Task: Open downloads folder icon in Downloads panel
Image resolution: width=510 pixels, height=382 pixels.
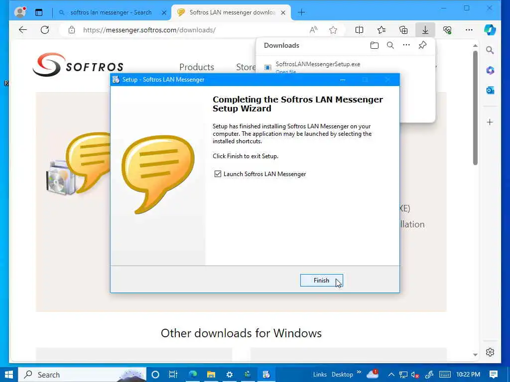Action: tap(375, 45)
